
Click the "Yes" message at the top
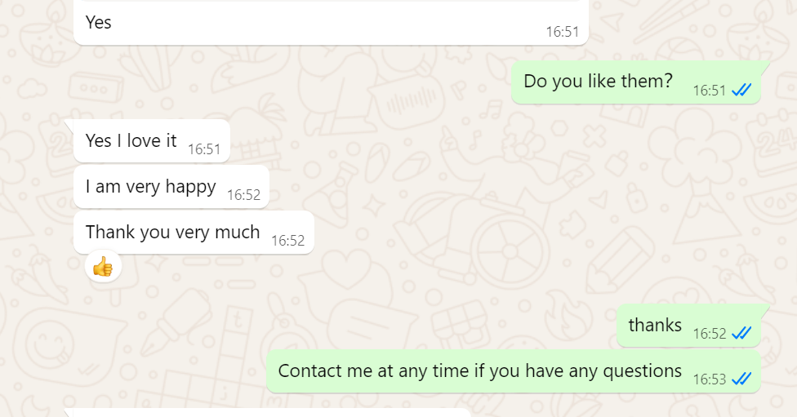click(x=331, y=22)
